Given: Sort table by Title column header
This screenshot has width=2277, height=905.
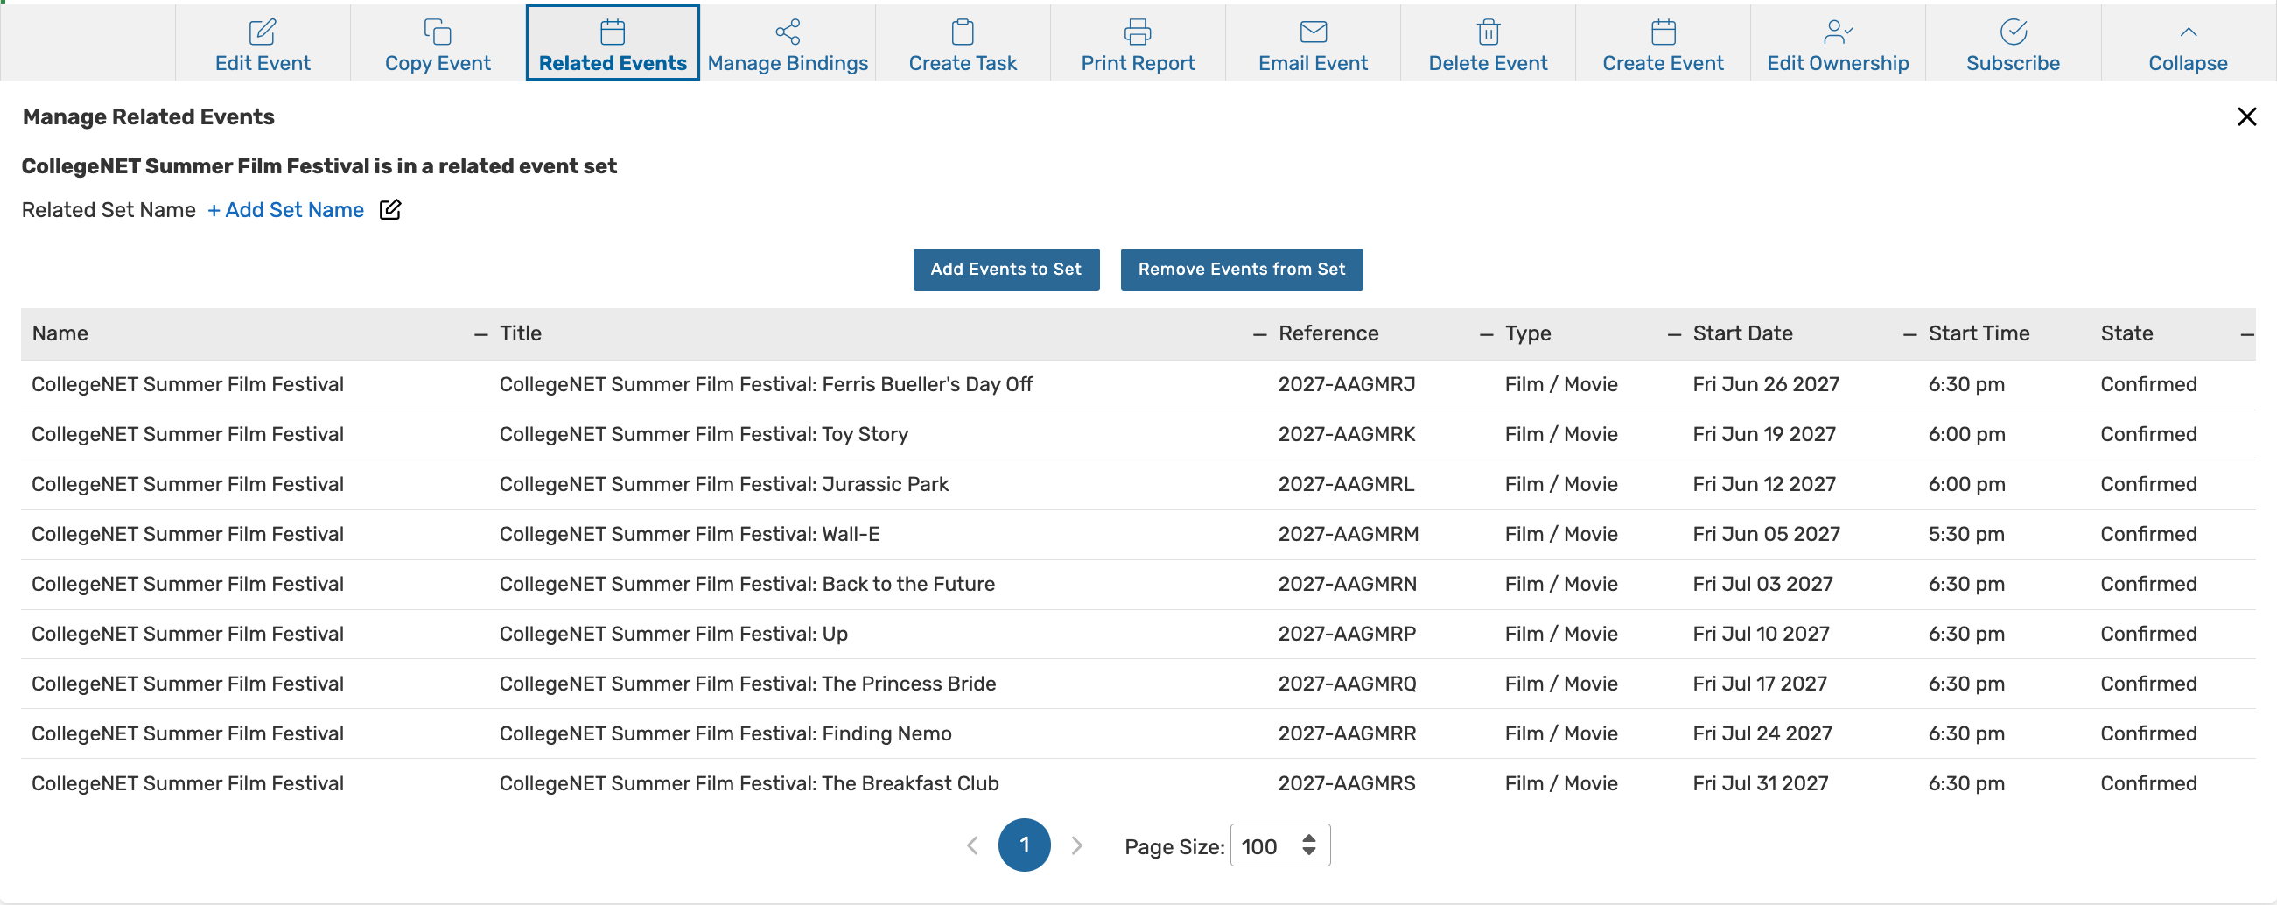Looking at the screenshot, I should point(521,333).
